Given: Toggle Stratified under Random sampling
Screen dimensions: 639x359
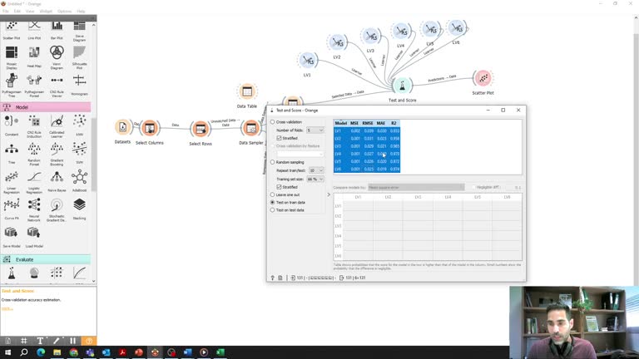Looking at the screenshot, I should [280, 187].
